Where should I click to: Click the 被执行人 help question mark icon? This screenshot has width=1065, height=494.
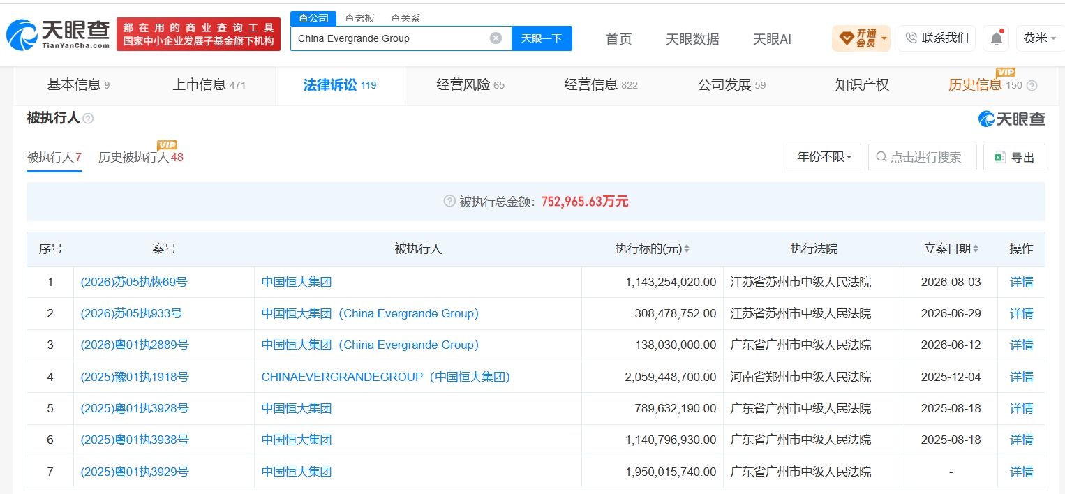tap(88, 119)
